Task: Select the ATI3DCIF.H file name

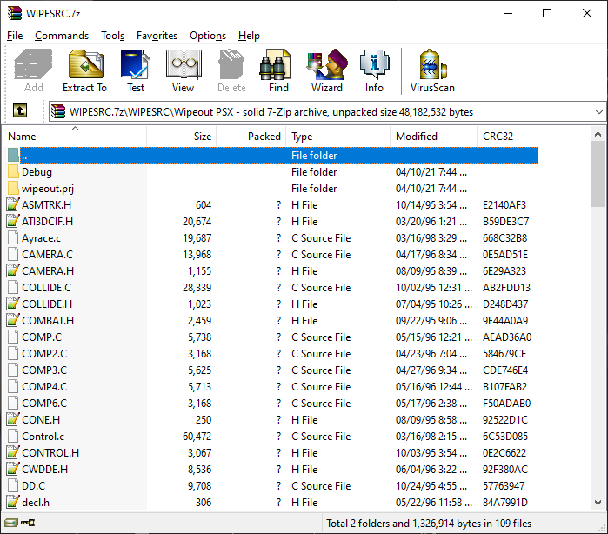Action: tap(47, 222)
